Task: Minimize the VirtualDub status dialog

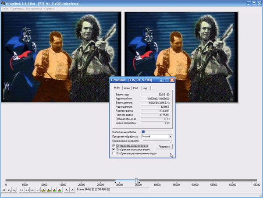Action: click(x=161, y=80)
